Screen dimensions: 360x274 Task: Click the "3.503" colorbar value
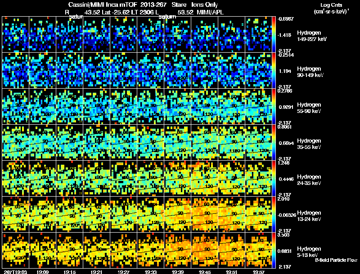pyautogui.click(x=283, y=235)
